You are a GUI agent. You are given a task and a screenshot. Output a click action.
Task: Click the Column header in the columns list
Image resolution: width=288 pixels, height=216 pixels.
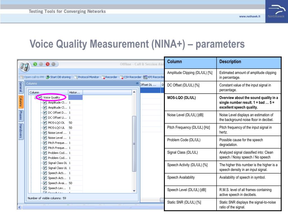[48, 92]
